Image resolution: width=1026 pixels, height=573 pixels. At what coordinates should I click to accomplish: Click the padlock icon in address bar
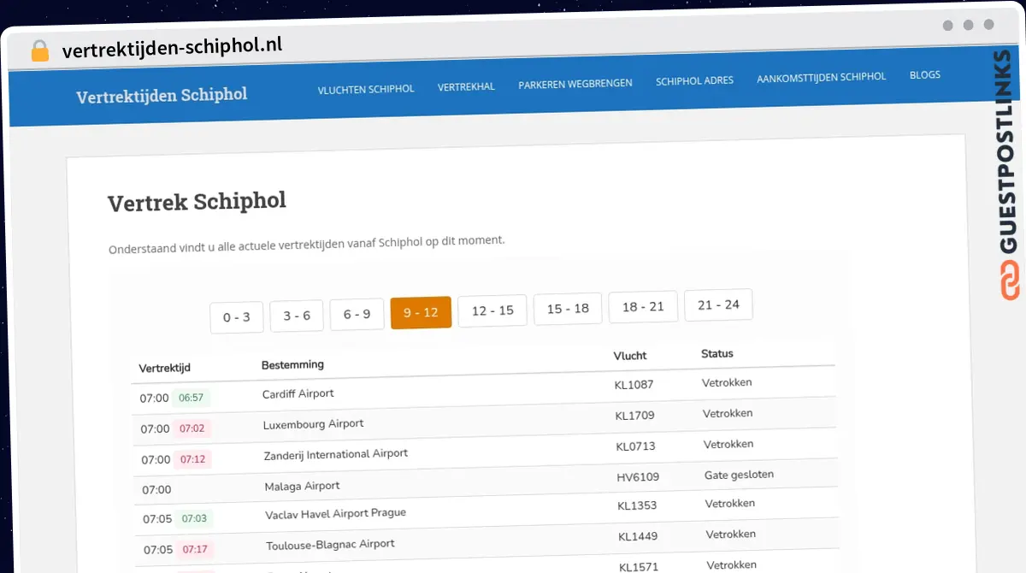(40, 50)
